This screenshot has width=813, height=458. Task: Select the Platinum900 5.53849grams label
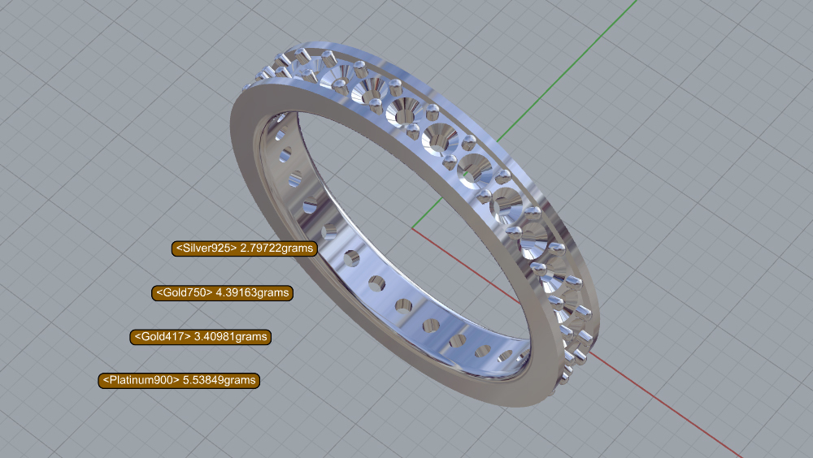178,380
